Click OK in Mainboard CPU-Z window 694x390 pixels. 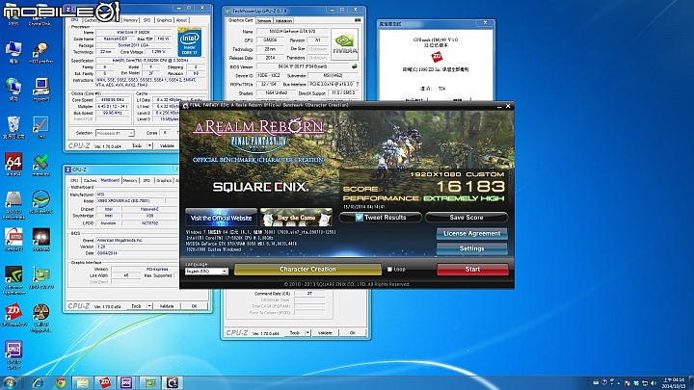point(194,306)
